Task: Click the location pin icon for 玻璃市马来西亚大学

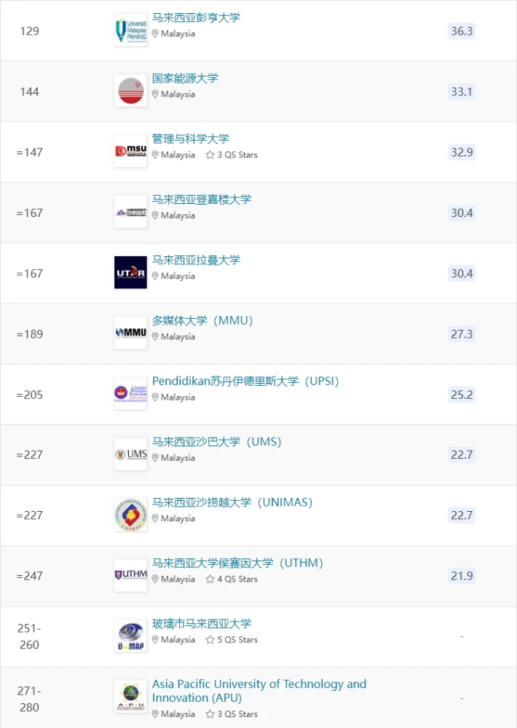Action: [155, 639]
